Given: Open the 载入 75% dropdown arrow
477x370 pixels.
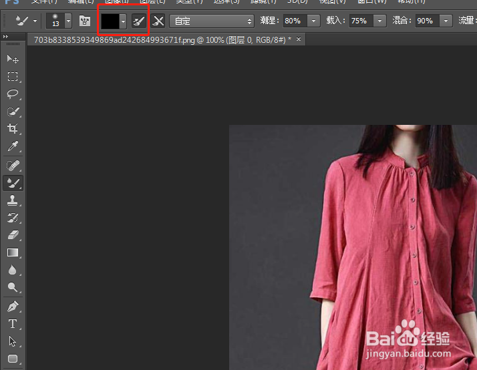Looking at the screenshot, I should click(x=379, y=21).
